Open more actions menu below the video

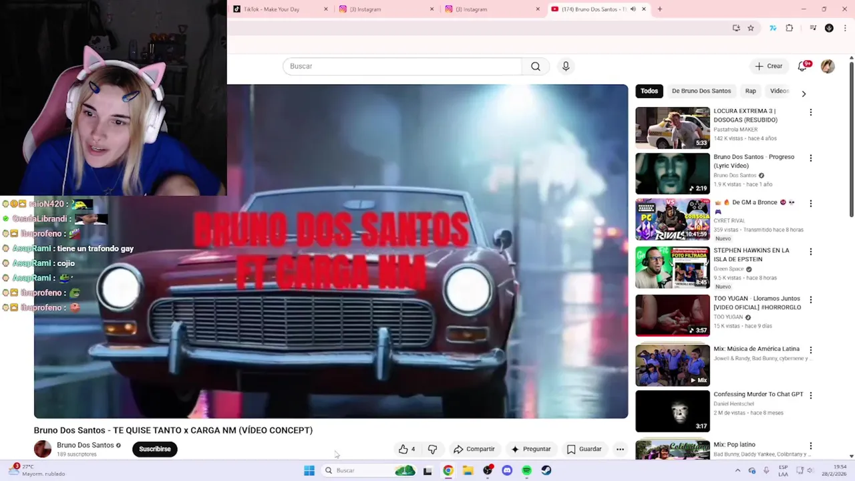pyautogui.click(x=620, y=449)
